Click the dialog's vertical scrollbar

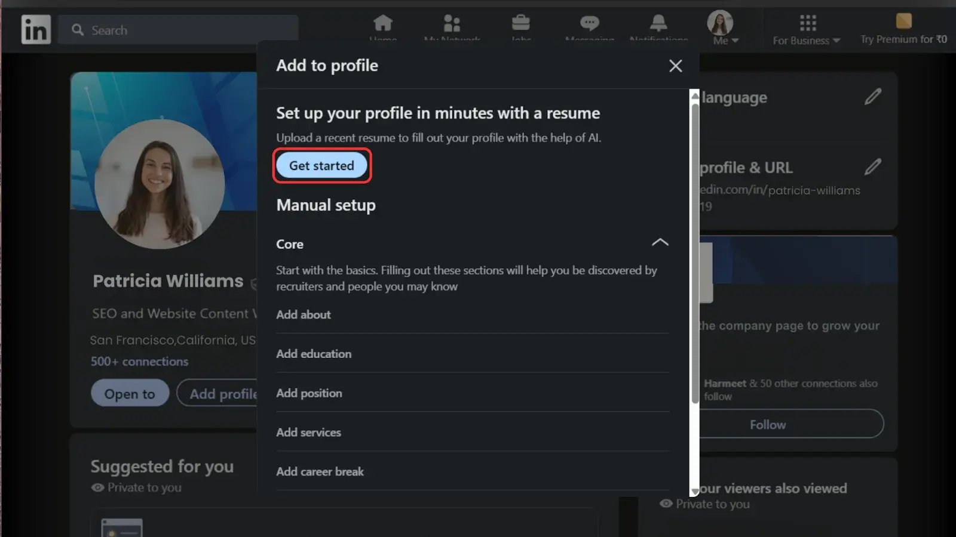point(694,251)
